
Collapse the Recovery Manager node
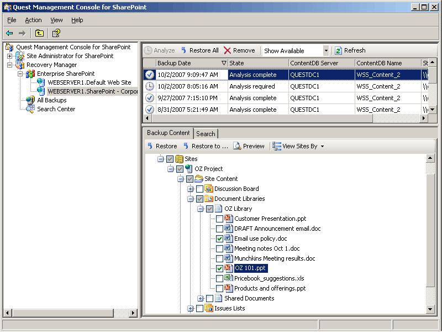(9, 65)
